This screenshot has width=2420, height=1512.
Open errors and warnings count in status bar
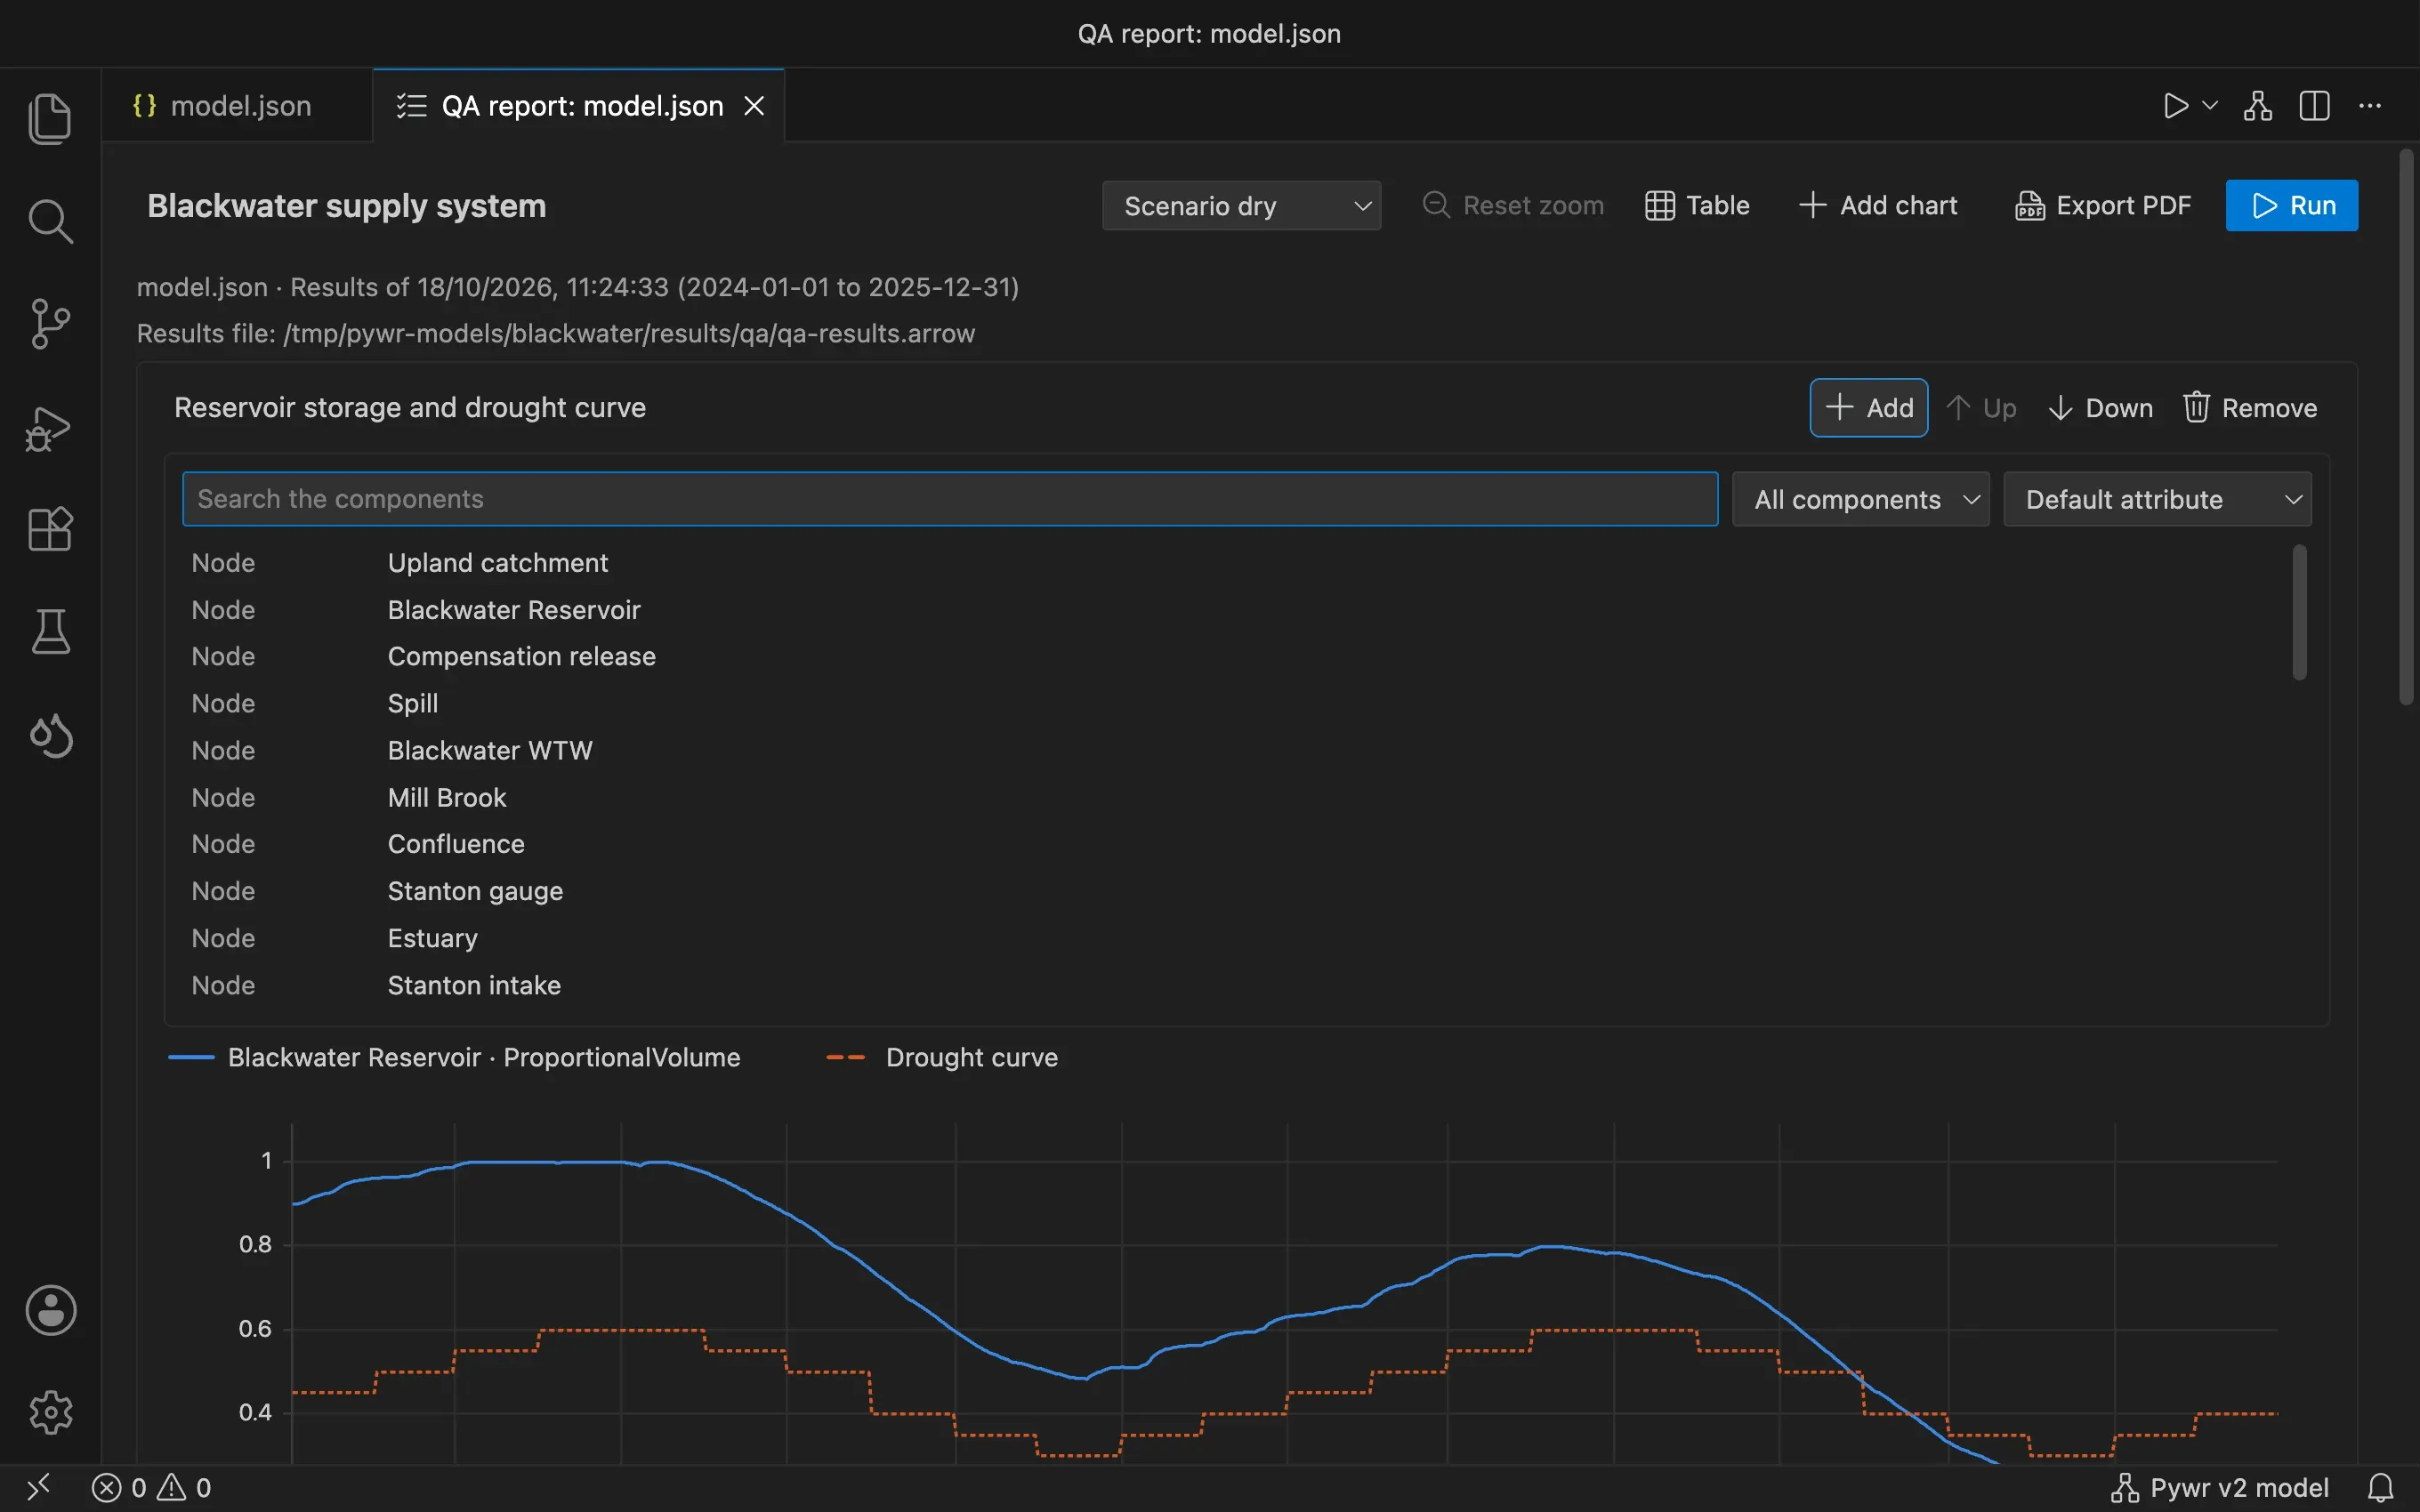pos(151,1488)
